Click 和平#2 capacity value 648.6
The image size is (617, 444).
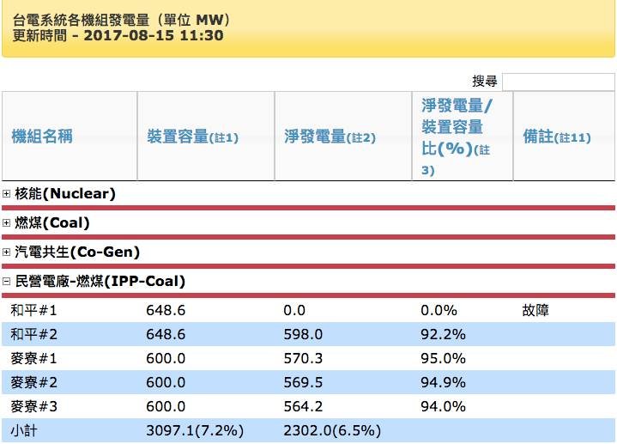pyautogui.click(x=166, y=334)
